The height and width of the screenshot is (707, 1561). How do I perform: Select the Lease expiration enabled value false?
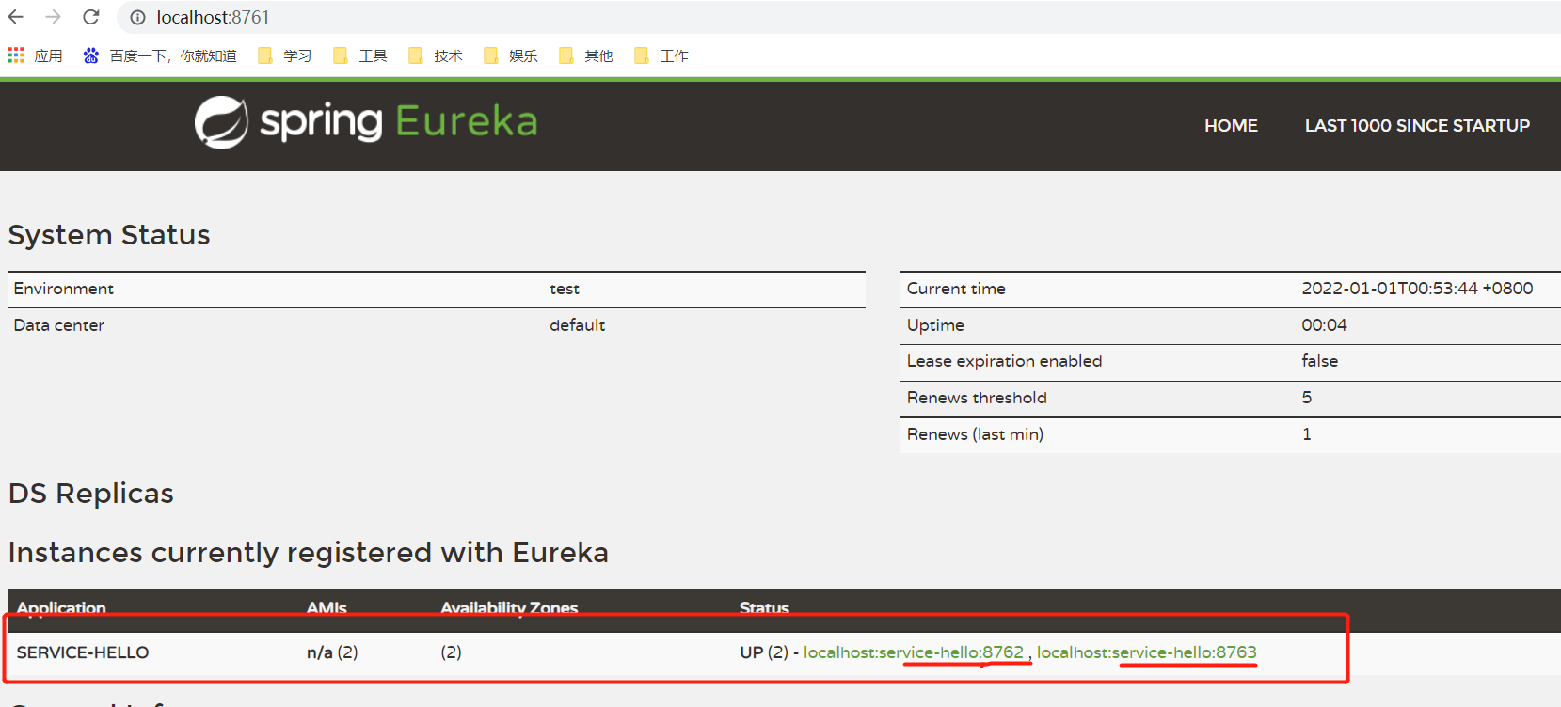[x=1319, y=361]
